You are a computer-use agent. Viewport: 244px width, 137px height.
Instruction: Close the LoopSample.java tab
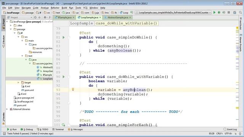(x=100, y=18)
